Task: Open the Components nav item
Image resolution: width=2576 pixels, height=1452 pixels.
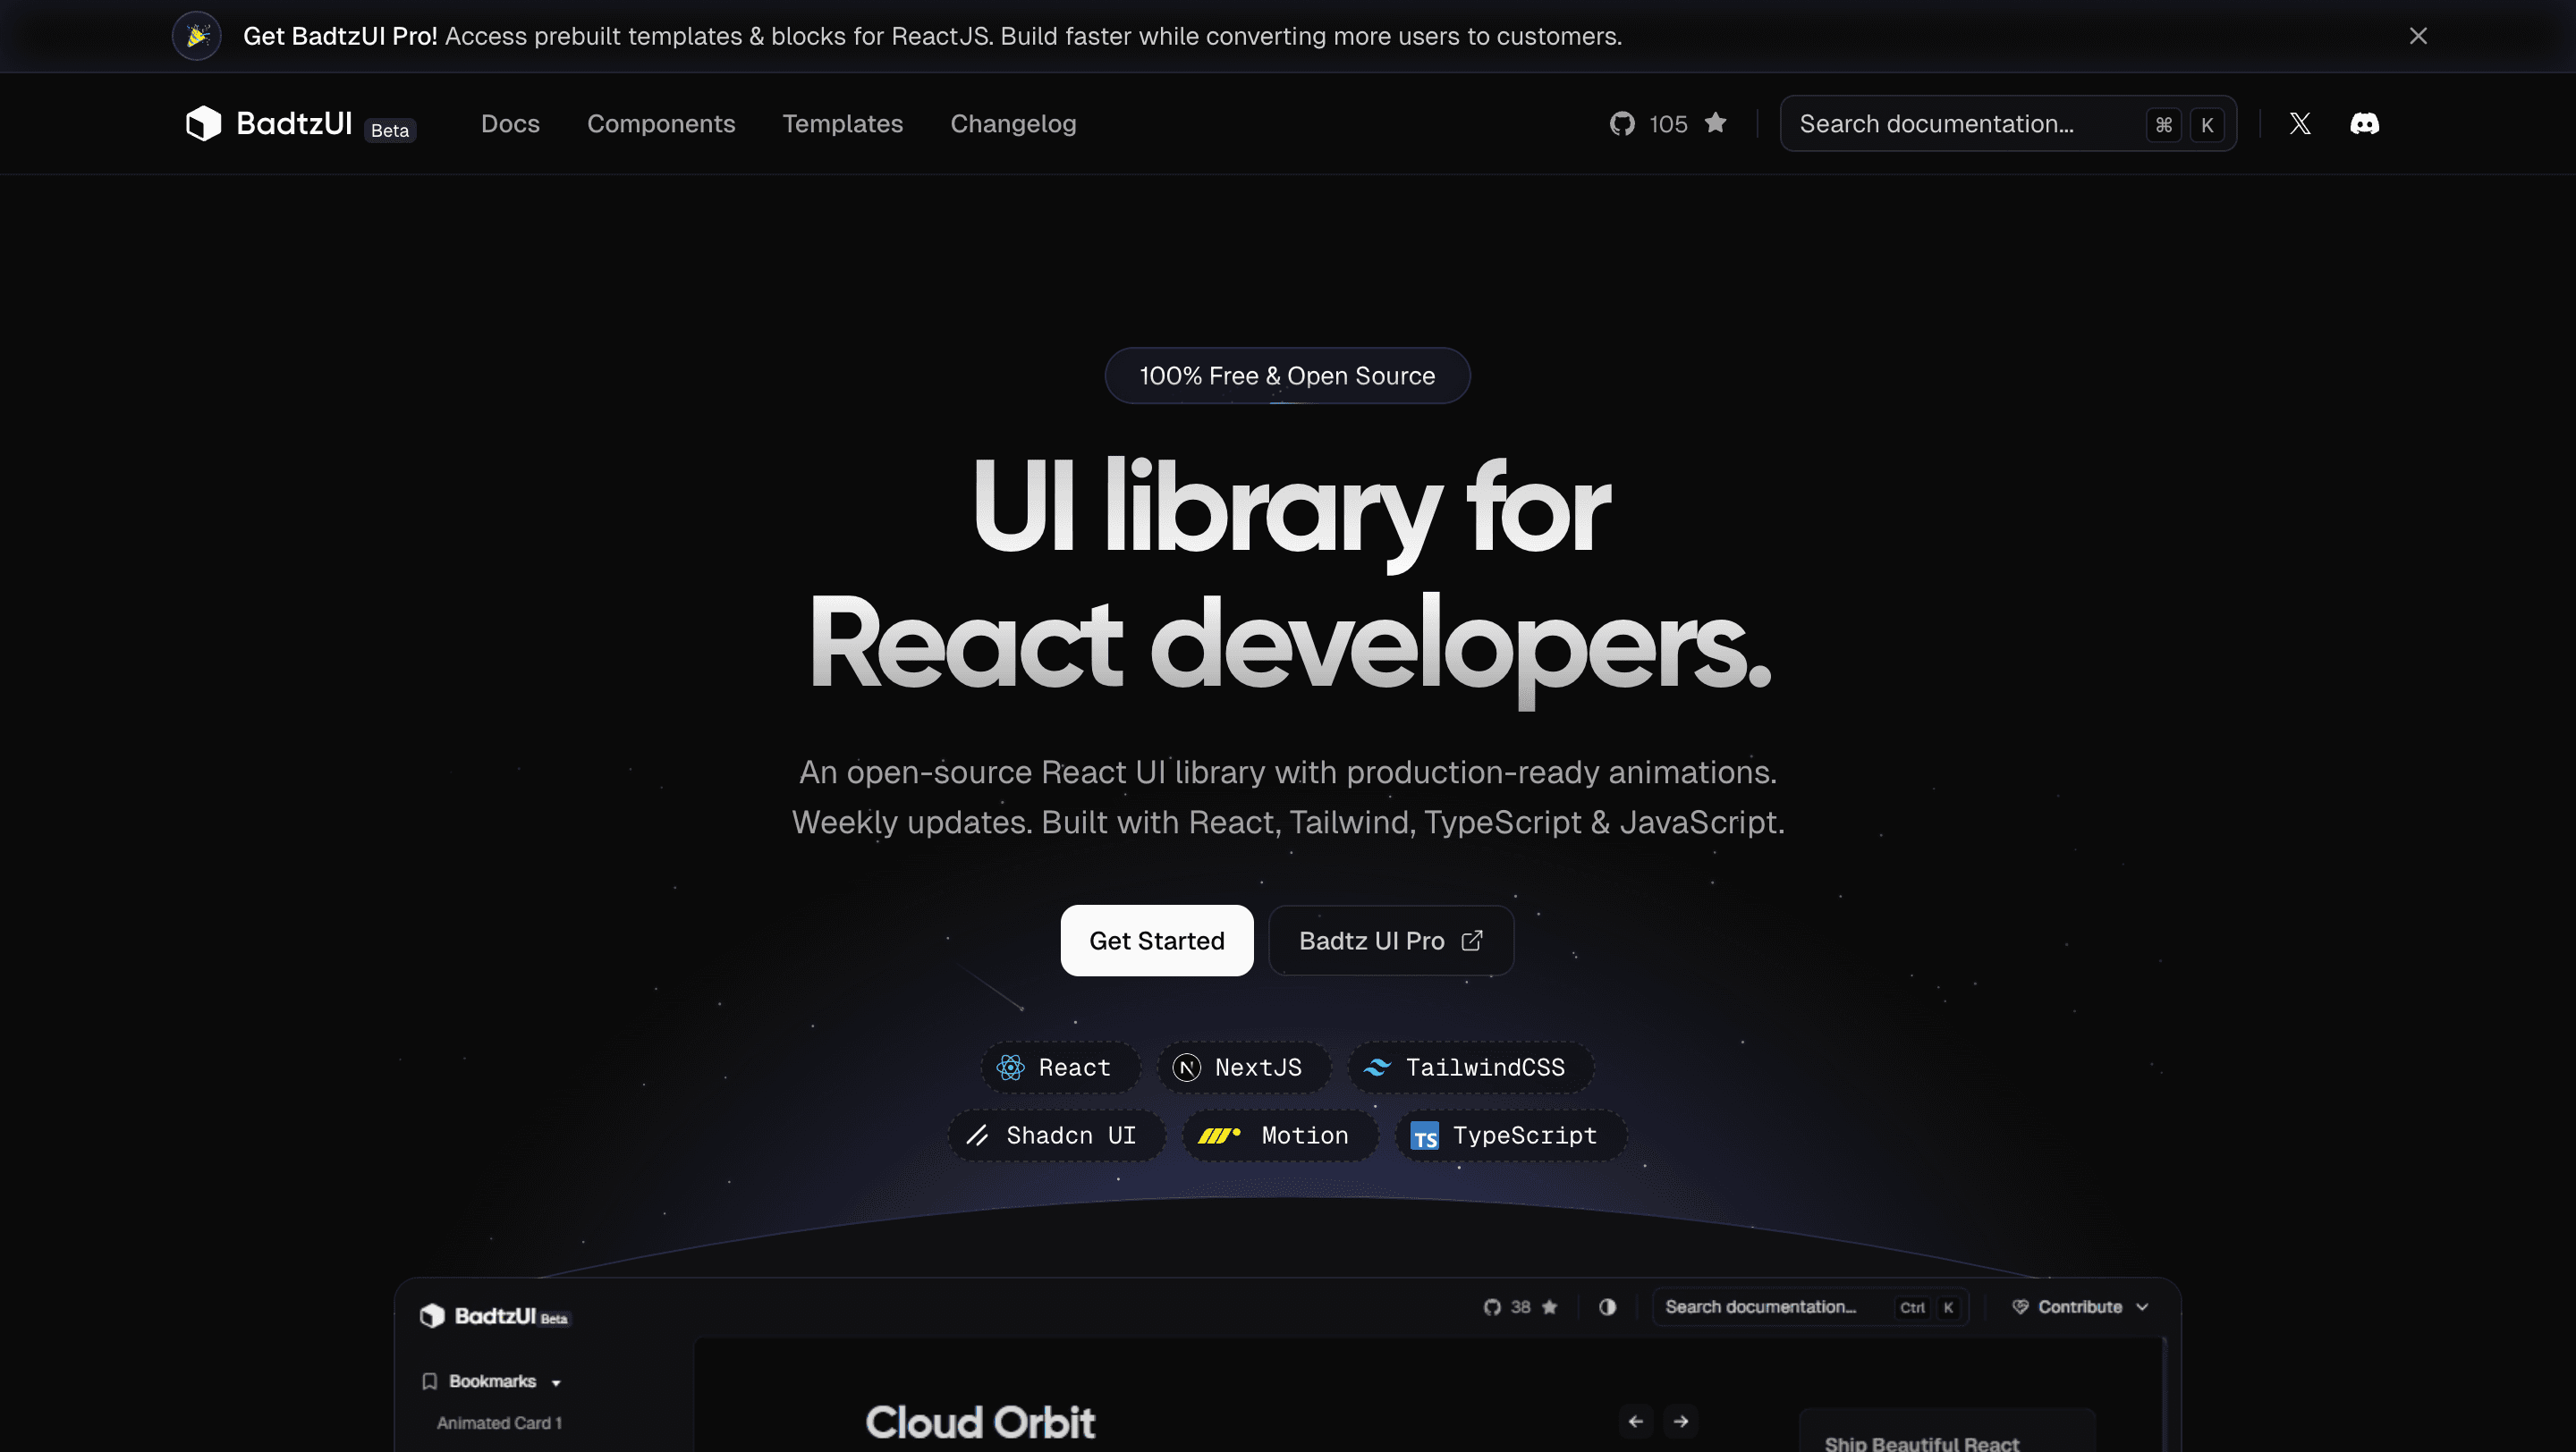Action: [x=660, y=124]
